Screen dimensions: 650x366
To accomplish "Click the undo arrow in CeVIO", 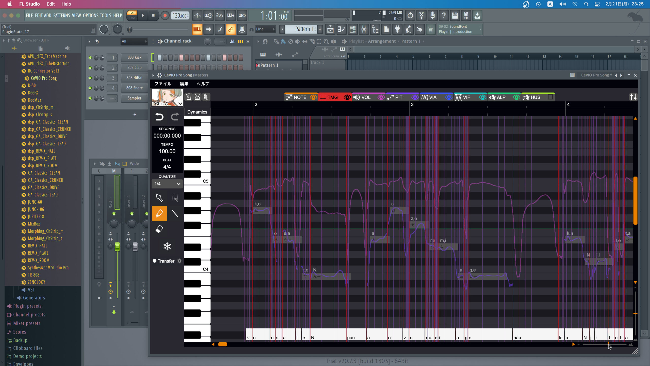I will [x=159, y=117].
